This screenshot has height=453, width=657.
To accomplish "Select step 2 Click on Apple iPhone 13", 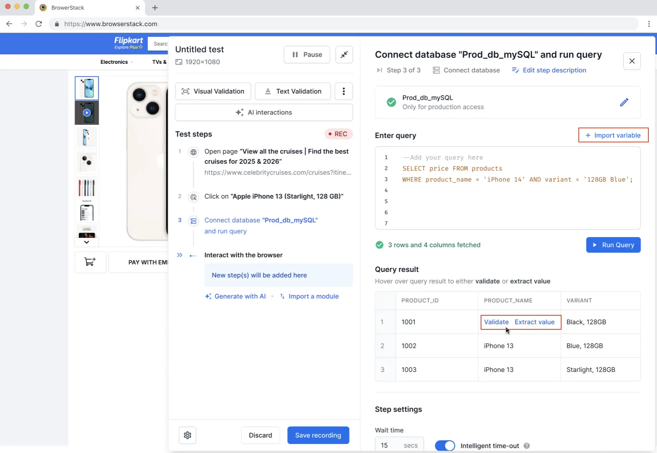I will pyautogui.click(x=273, y=196).
